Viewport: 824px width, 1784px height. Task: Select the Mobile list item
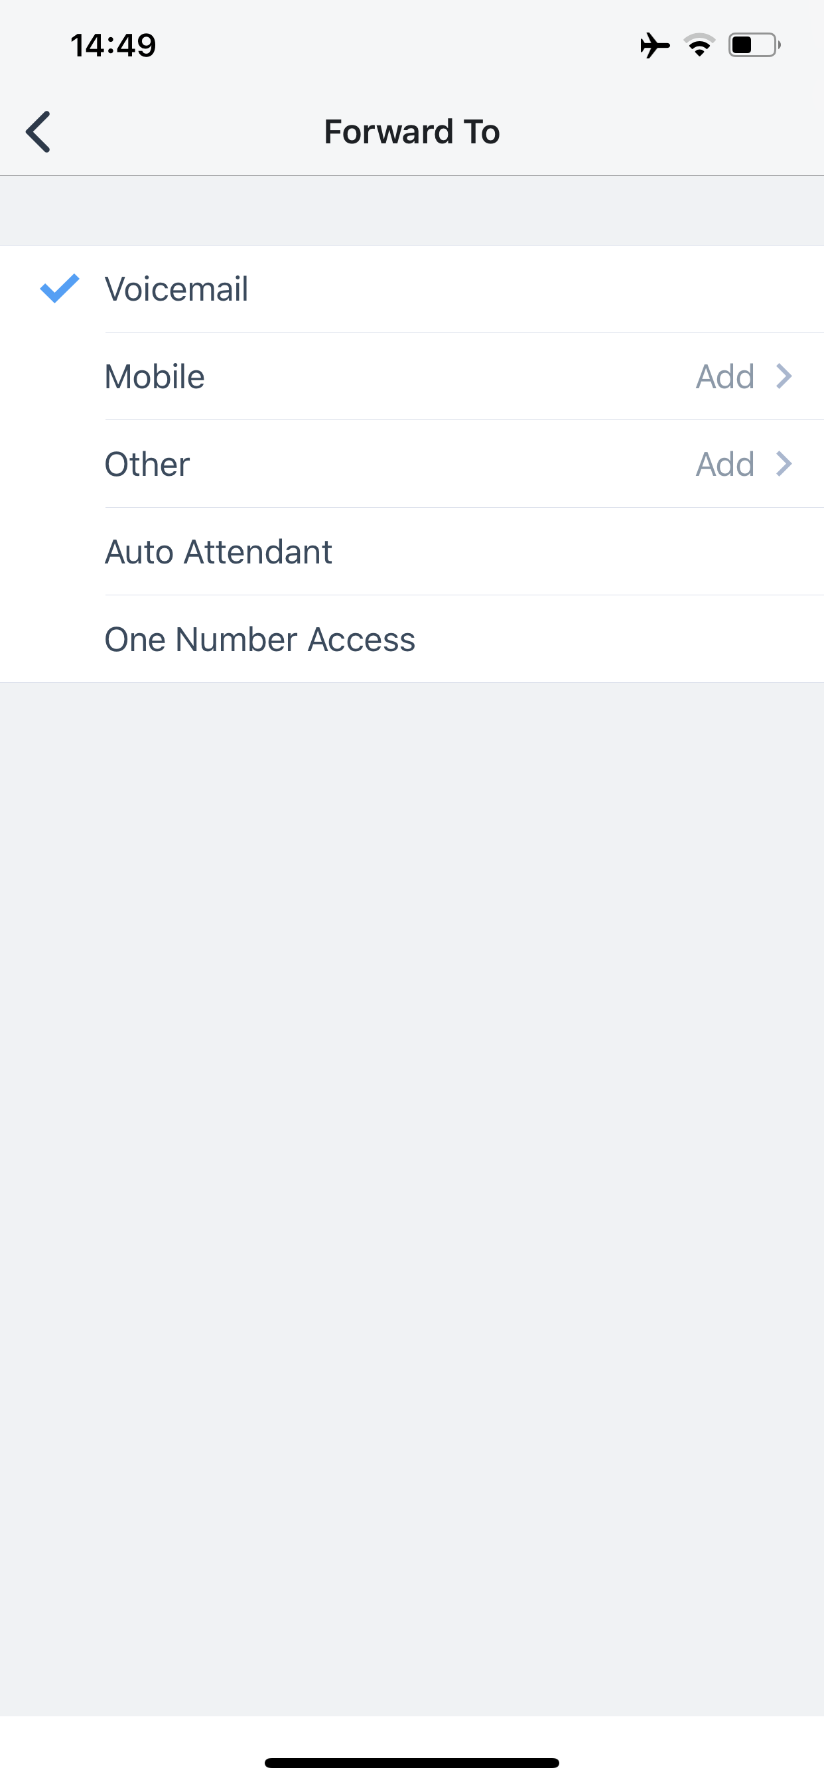[412, 376]
